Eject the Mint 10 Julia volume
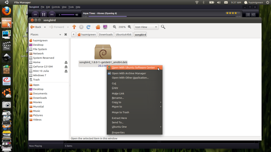This screenshot has height=152, width=271. (66, 71)
